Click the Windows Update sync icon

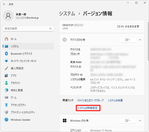click(x=7, y=119)
